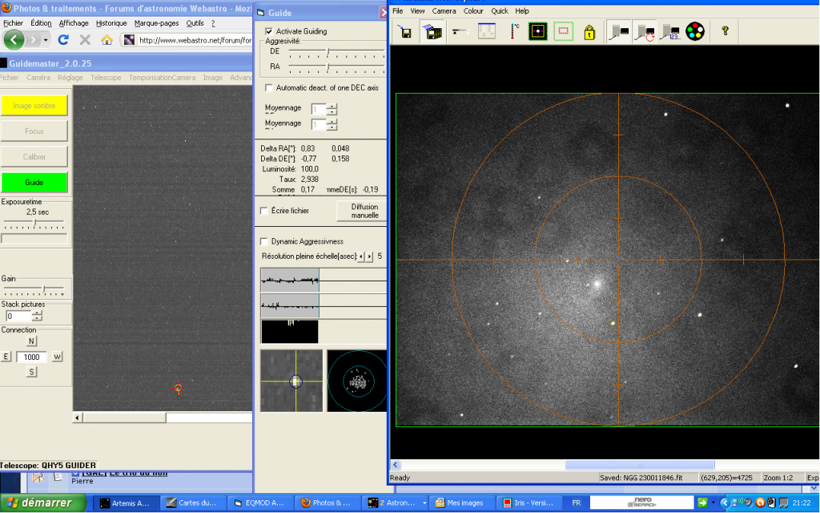Screen dimensions: 820x513
Task: Click the yellow padlock lock icon
Action: pos(589,32)
